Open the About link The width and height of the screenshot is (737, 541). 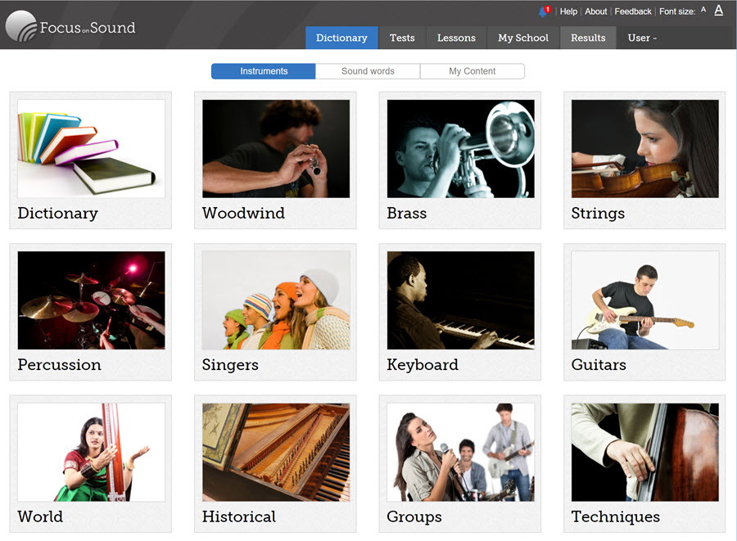pyautogui.click(x=595, y=11)
